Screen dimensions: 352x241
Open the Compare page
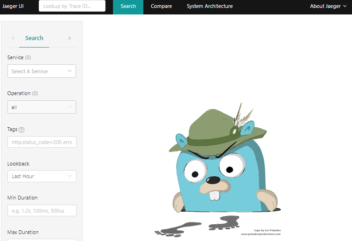coord(161,6)
